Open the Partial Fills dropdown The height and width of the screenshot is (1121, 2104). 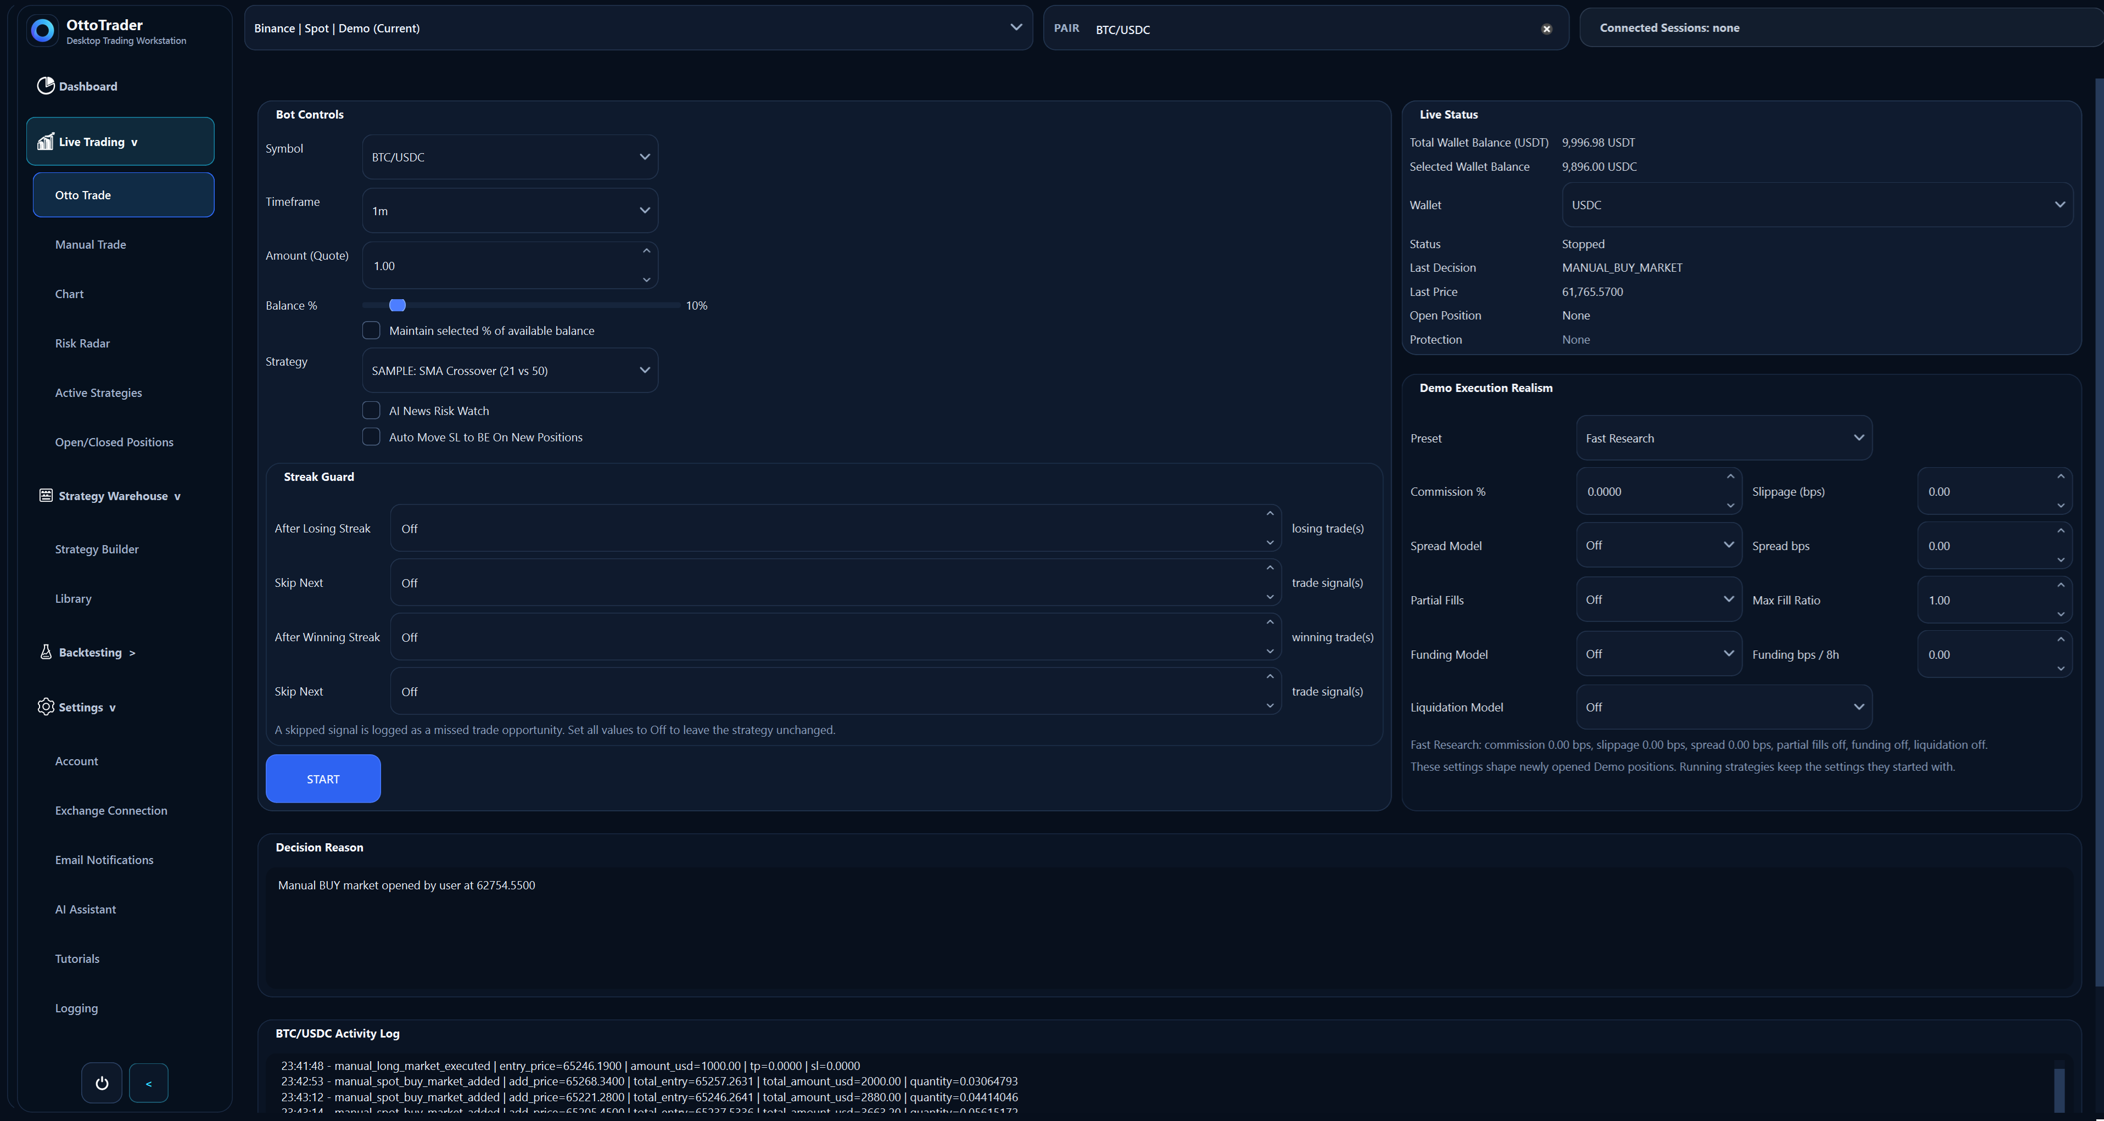(x=1659, y=599)
